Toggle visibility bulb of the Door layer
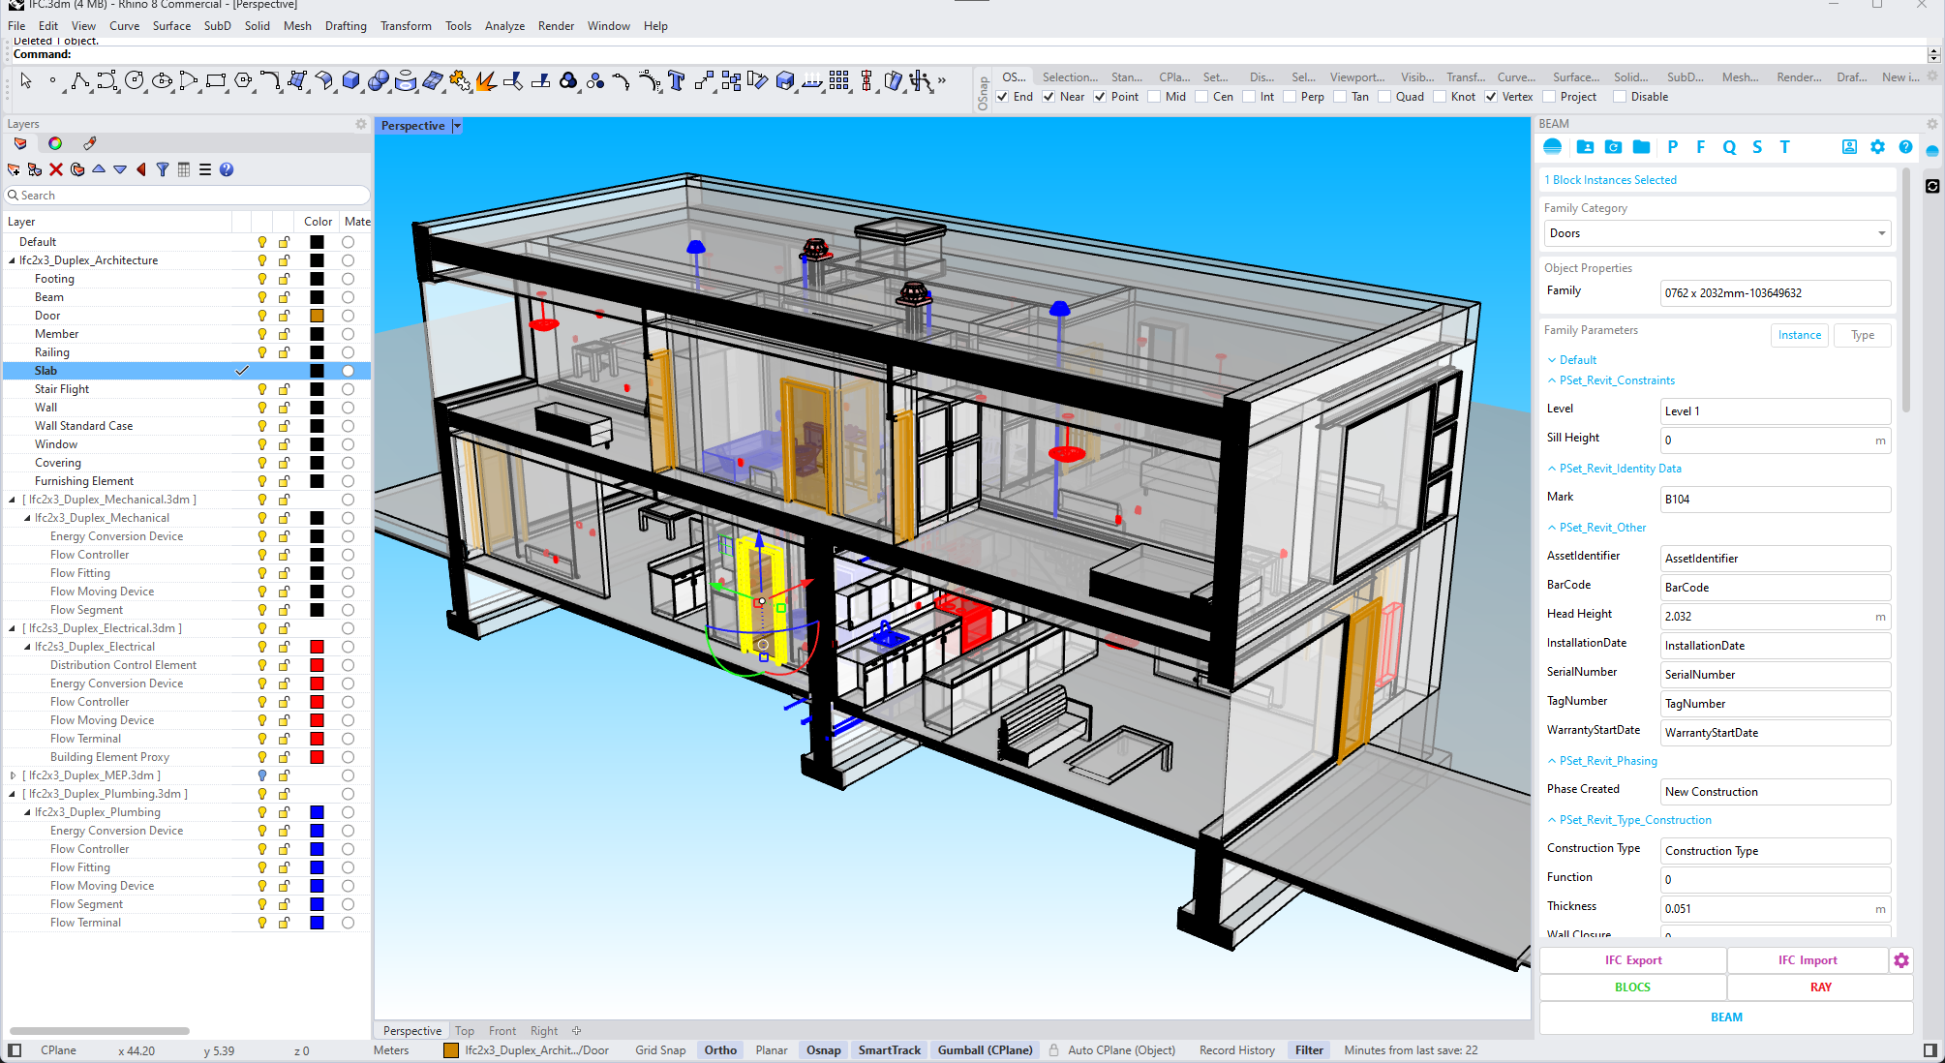Viewport: 1945px width, 1063px height. point(261,316)
